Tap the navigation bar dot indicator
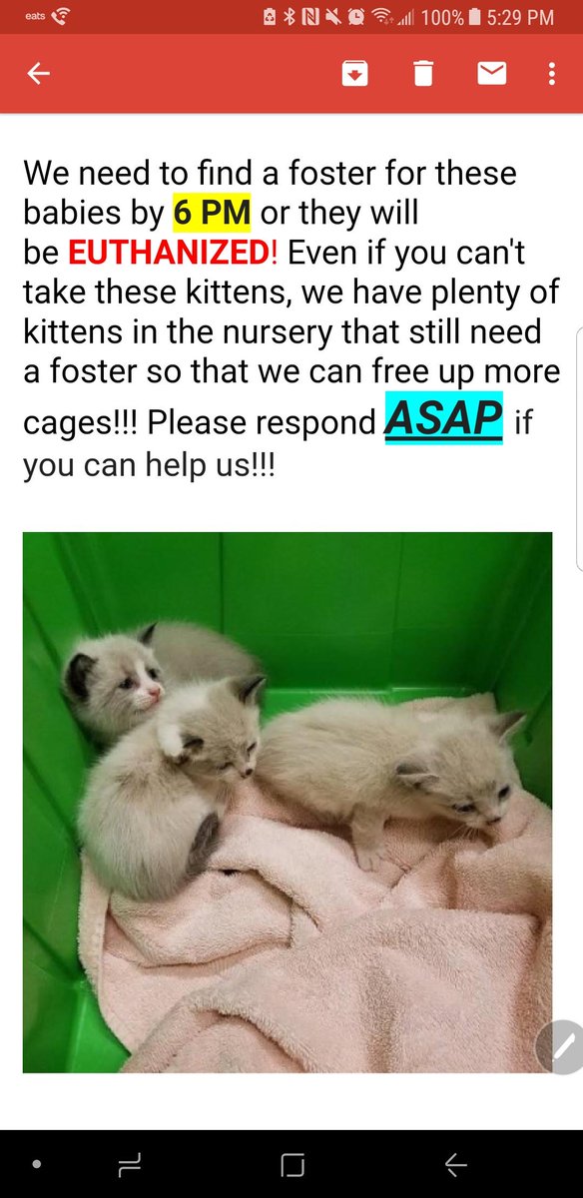This screenshot has width=583, height=1198. point(37,1164)
